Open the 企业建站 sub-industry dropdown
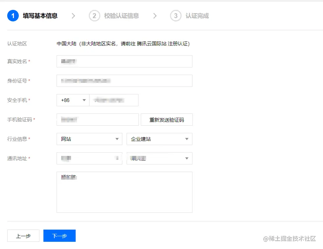Image resolution: width=323 pixels, height=249 pixels. (160, 139)
